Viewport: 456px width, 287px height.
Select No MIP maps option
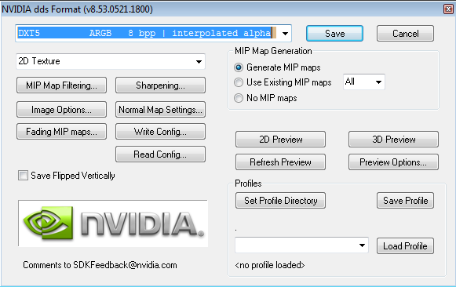239,98
